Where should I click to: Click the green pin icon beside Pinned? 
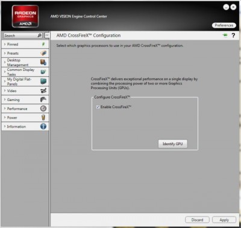pos(43,45)
